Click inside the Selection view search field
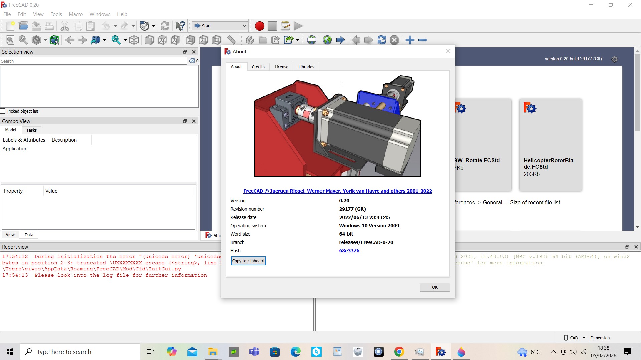641x360 pixels. pyautogui.click(x=93, y=61)
